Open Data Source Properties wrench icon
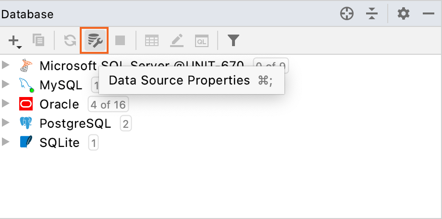The image size is (442, 219). (95, 41)
